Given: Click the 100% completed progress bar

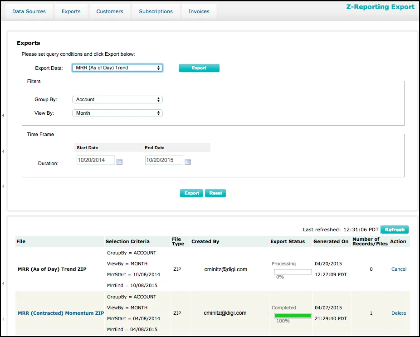Looking at the screenshot, I should coord(293,316).
